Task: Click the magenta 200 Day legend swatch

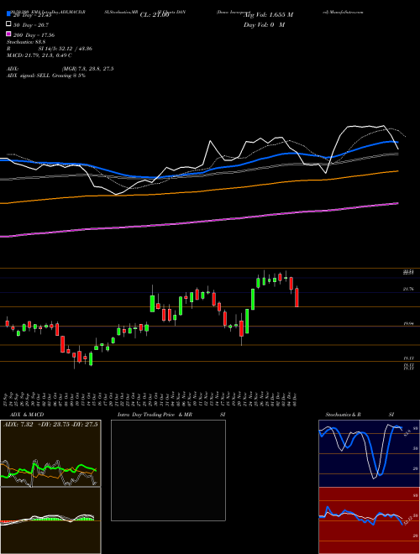Action: (8, 34)
